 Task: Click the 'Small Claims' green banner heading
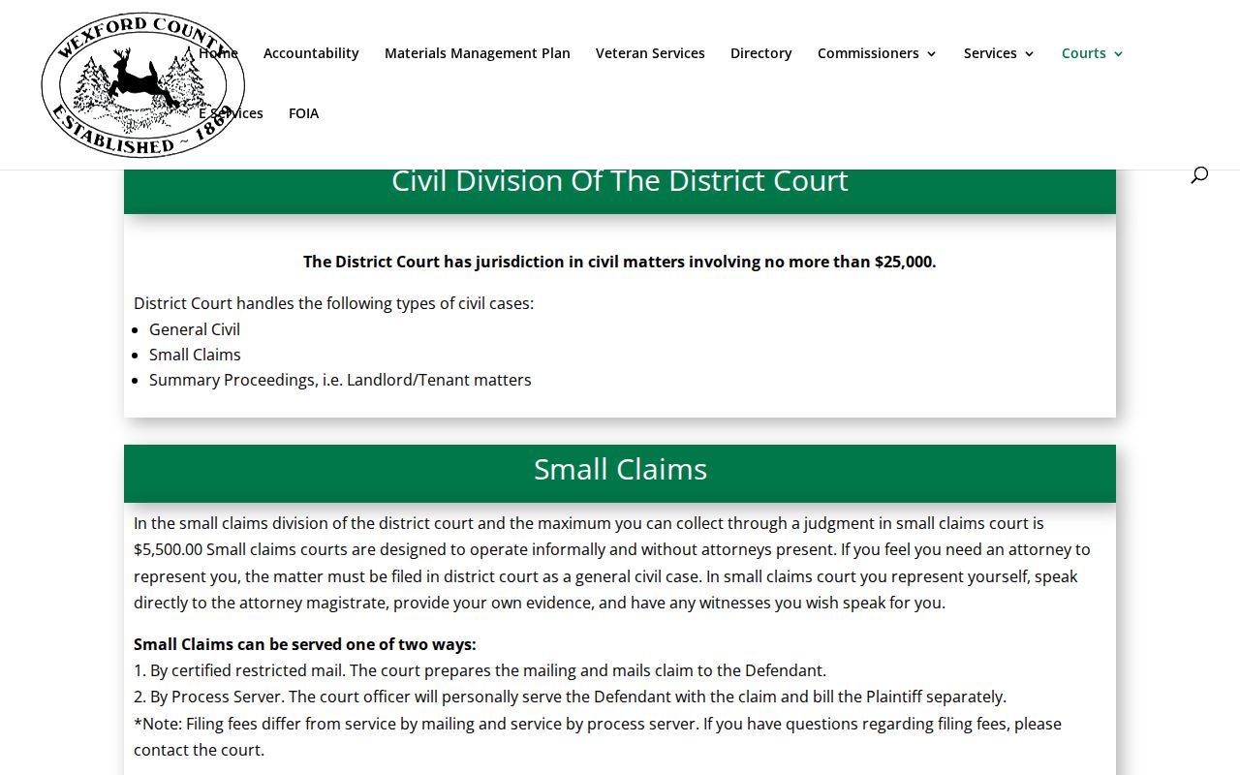(x=620, y=469)
